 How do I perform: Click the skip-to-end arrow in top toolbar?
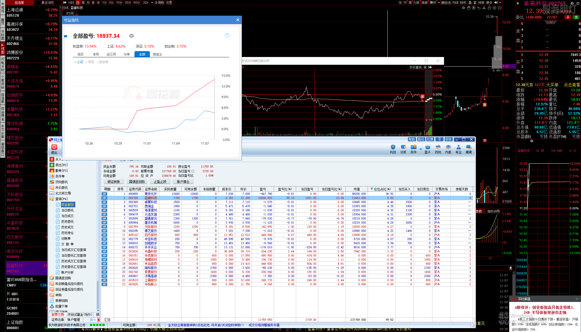click(496, 3)
